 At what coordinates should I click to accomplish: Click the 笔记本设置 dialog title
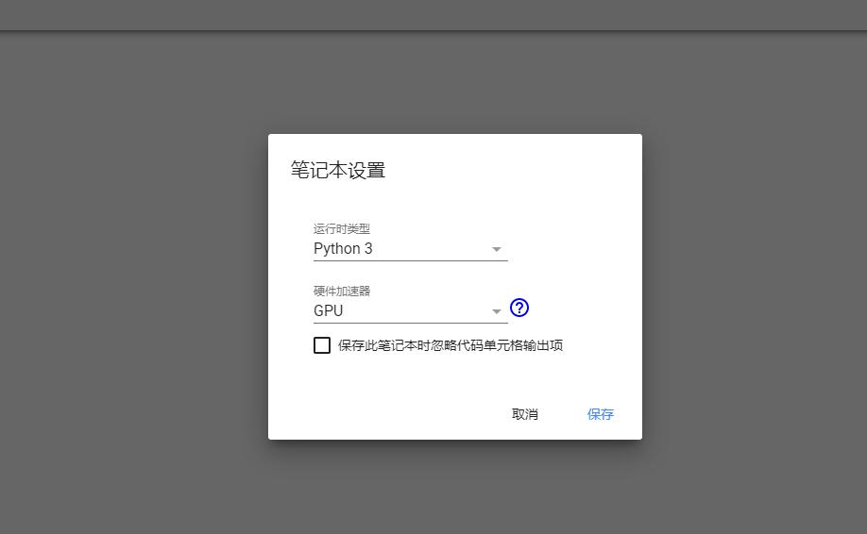[338, 170]
